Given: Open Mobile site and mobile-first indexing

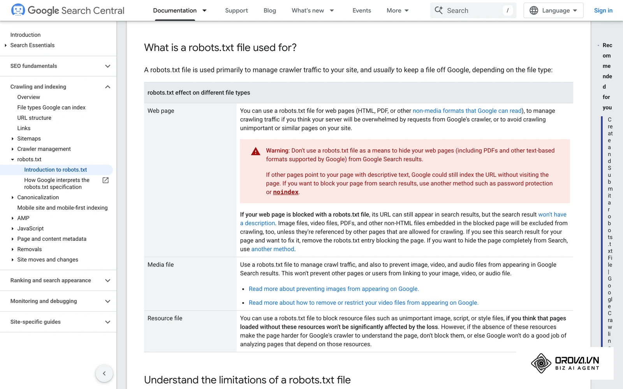Looking at the screenshot, I should 62,208.
